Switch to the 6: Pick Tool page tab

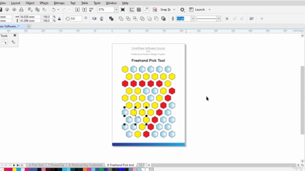[36, 165]
